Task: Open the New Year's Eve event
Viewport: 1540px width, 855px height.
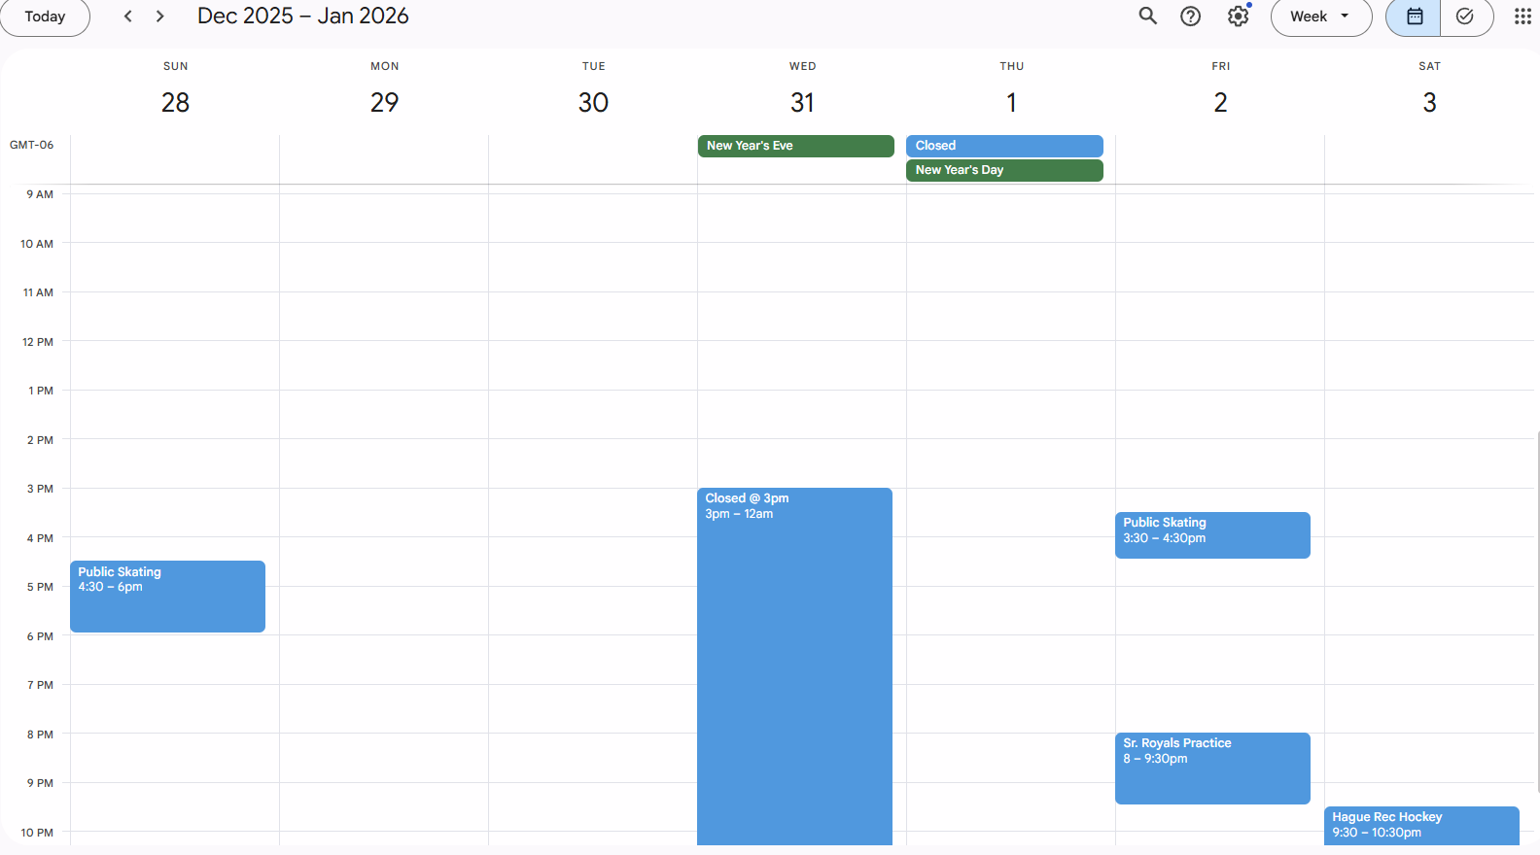Action: (795, 146)
